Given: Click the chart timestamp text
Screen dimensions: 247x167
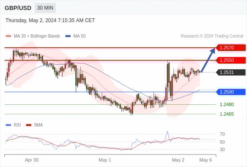Looking at the screenshot, I should [50, 20].
